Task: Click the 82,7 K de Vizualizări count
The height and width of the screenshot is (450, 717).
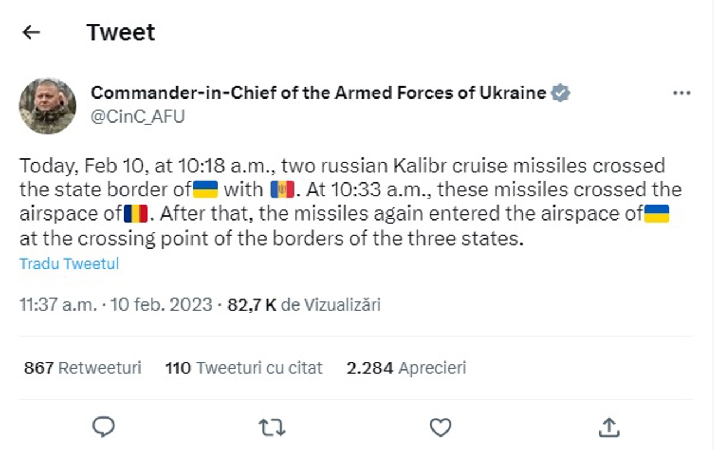Action: [304, 304]
